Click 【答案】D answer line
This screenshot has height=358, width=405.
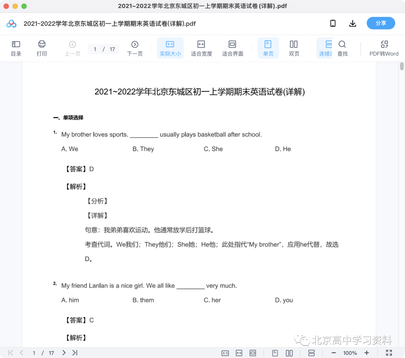(78, 169)
